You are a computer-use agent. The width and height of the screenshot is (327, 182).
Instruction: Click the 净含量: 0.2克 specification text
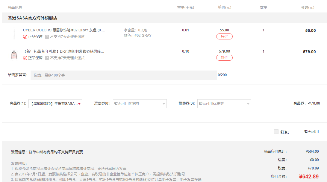[135, 30]
